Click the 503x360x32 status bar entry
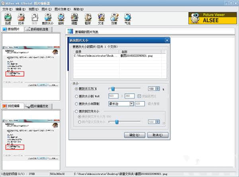 tap(57, 174)
